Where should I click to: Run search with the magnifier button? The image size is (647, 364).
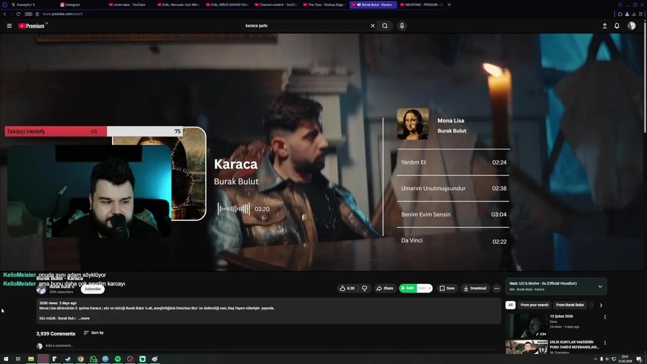[x=385, y=26]
